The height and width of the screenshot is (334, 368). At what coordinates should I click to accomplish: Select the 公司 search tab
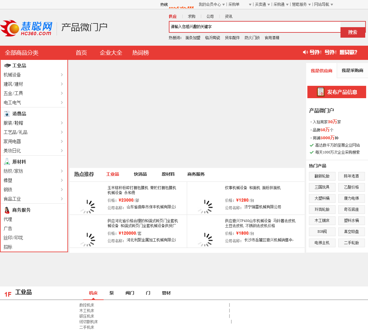click(210, 16)
